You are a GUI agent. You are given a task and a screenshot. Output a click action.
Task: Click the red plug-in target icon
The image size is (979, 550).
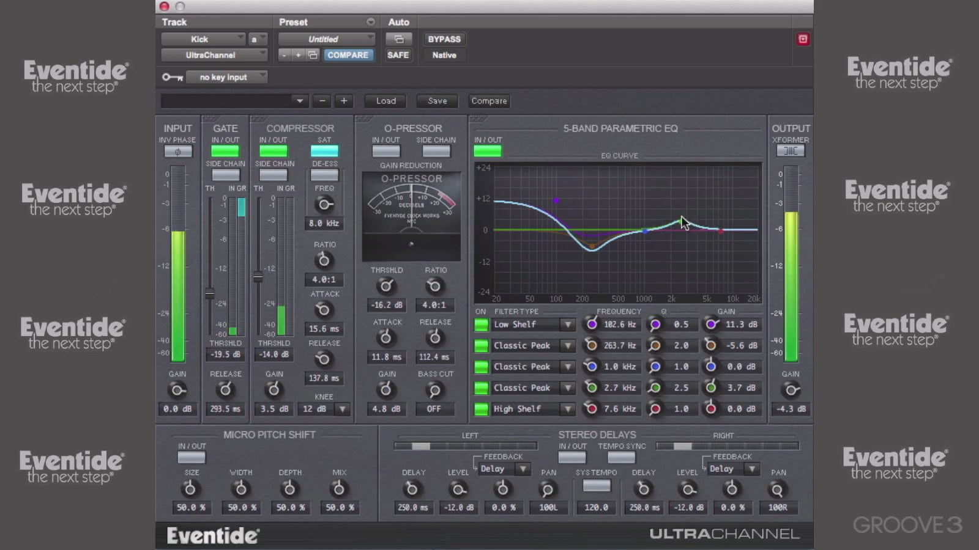803,39
